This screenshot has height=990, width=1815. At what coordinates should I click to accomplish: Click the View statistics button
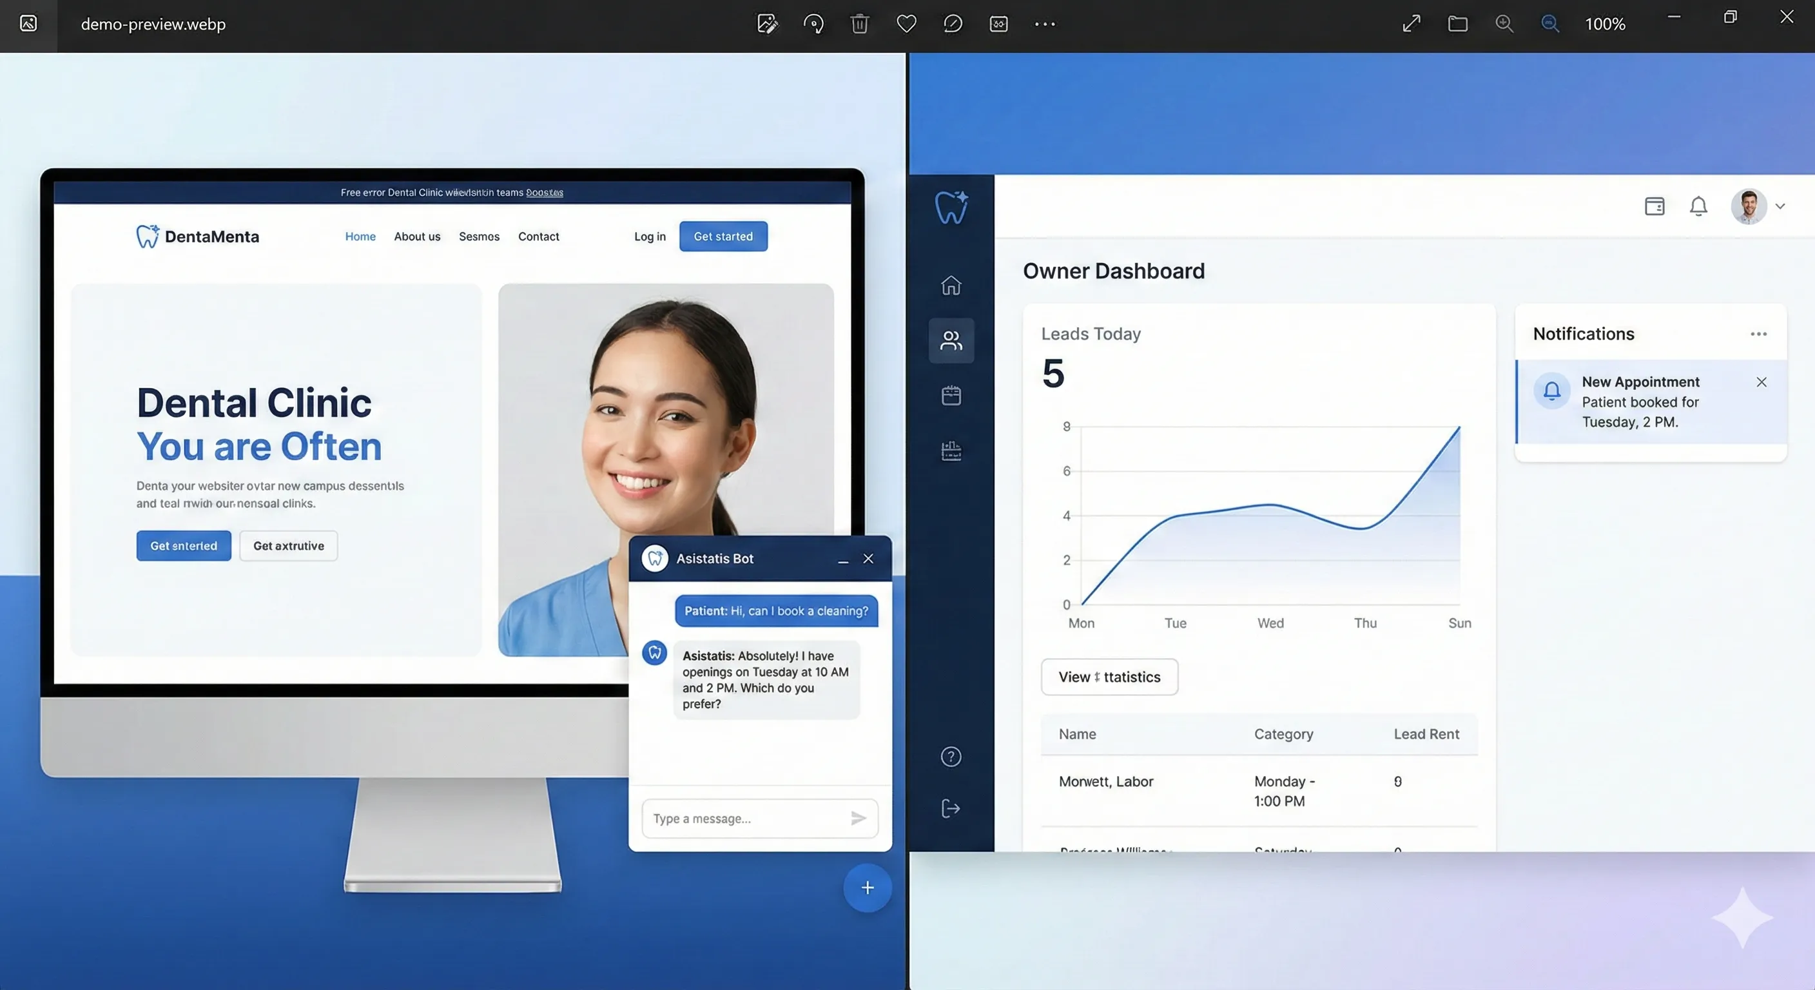[x=1109, y=677]
